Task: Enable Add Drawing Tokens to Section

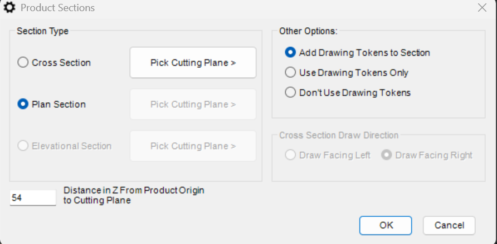Action: (290, 53)
